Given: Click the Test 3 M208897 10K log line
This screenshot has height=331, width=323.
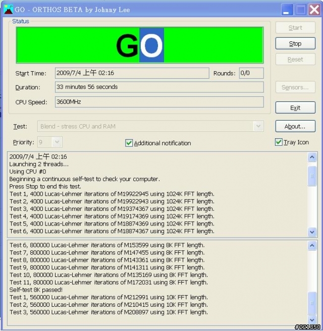Looking at the screenshot, I should (109, 312).
